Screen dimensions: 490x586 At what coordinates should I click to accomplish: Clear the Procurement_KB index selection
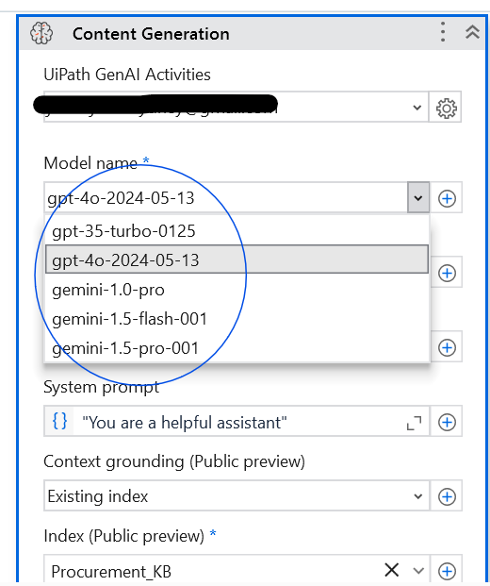(391, 570)
